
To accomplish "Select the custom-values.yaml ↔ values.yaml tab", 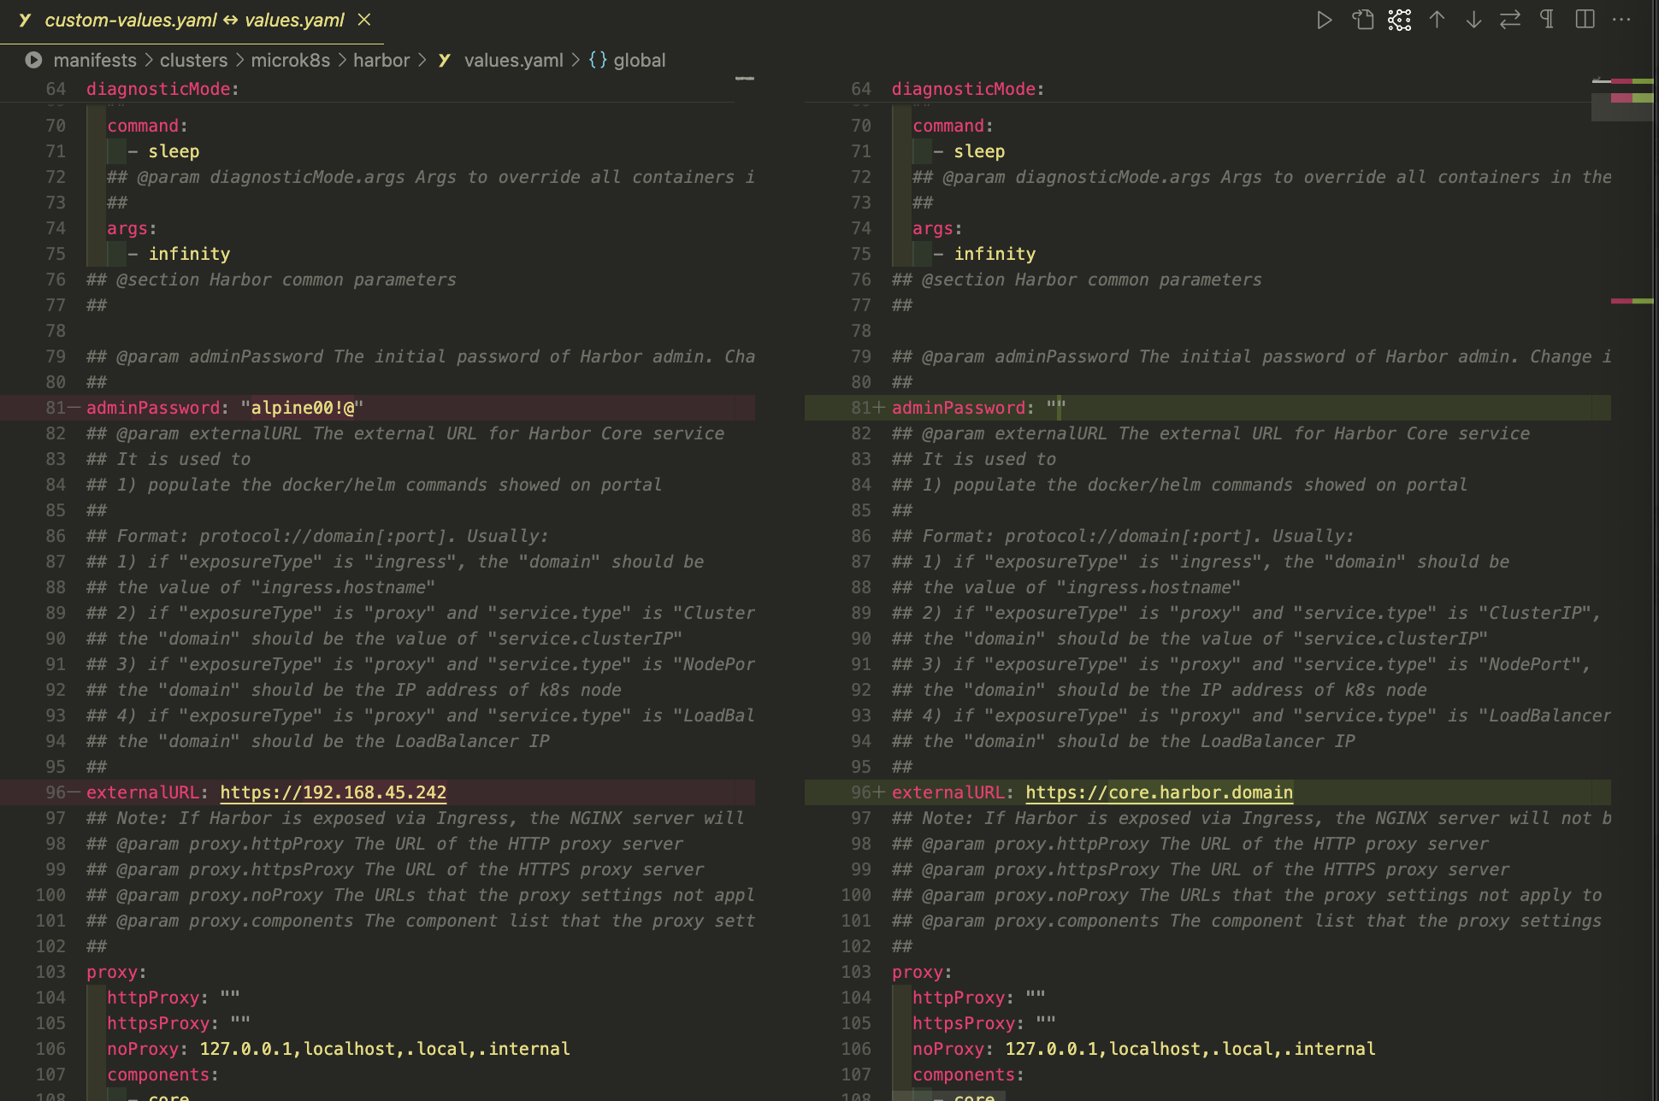I will [x=194, y=20].
